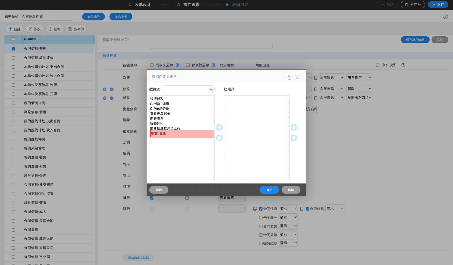Go to the 表单设计 step
453x265 pixels.
coord(143,4)
